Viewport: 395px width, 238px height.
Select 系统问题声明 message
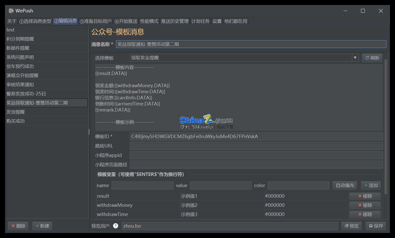click(47, 57)
